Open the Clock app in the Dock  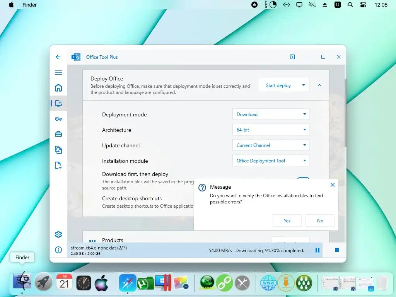(x=84, y=282)
